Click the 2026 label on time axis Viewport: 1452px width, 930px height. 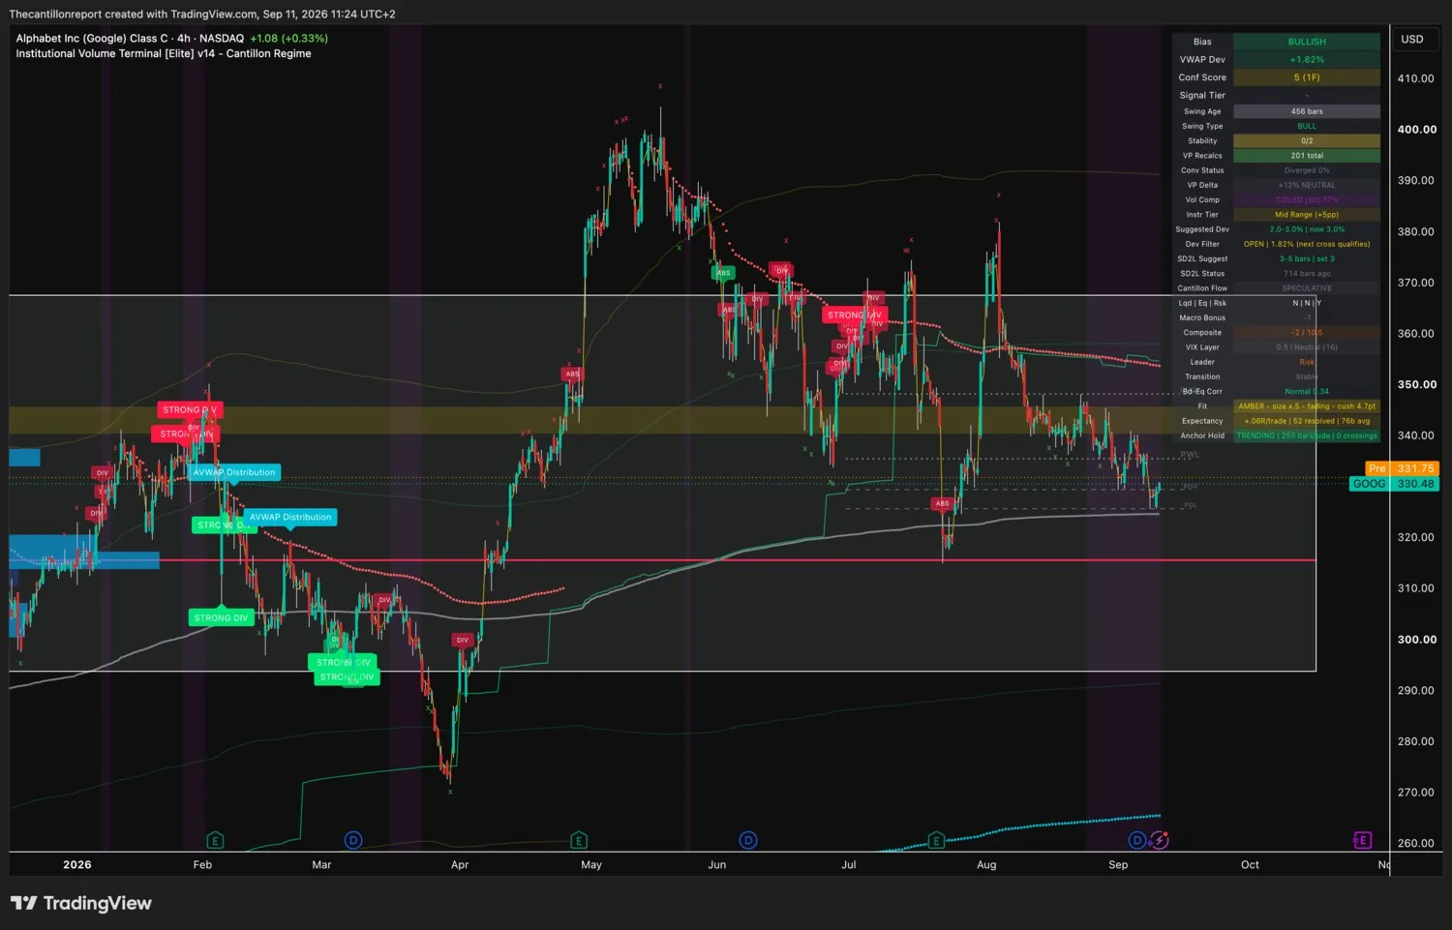(77, 865)
